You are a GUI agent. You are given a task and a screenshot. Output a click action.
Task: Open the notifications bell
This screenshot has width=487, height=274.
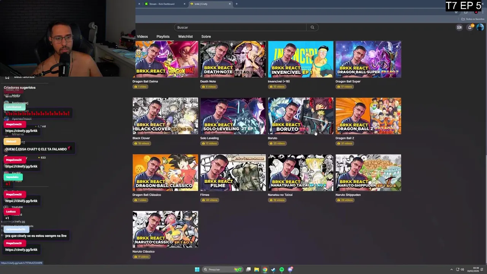point(470,27)
